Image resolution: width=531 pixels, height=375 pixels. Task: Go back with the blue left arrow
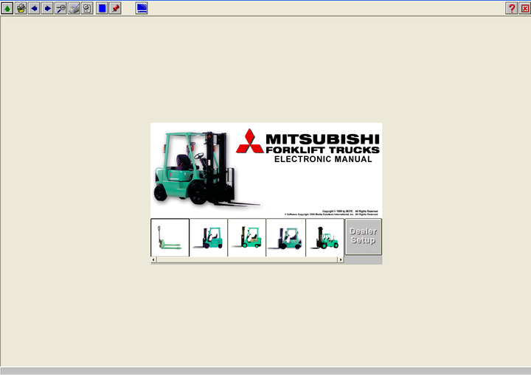pyautogui.click(x=34, y=8)
